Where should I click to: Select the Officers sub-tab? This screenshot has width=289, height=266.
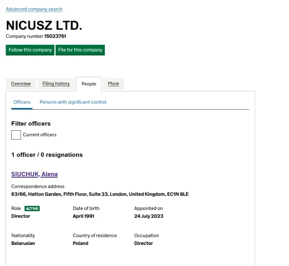tap(22, 102)
